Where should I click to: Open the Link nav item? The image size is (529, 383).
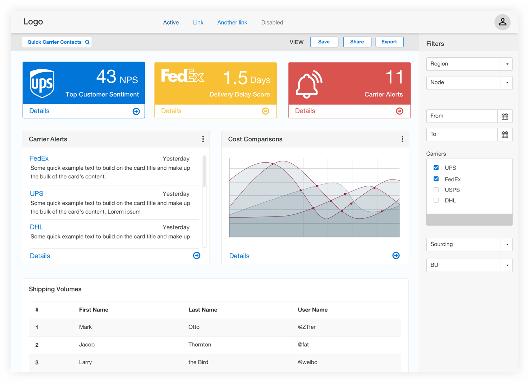(x=198, y=23)
